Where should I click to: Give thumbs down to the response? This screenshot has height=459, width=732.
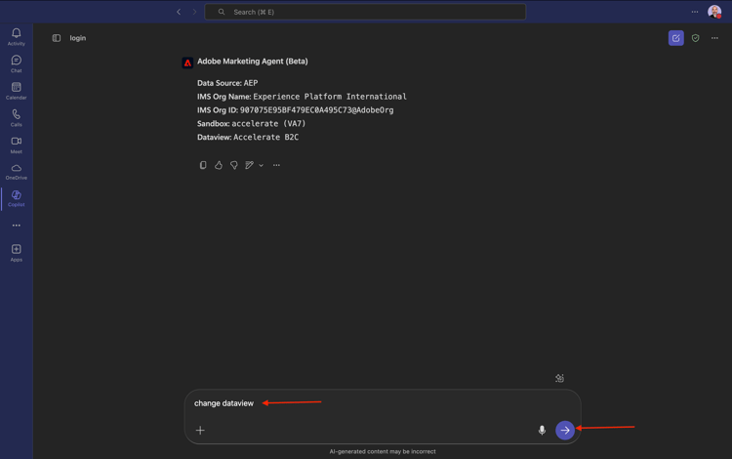coord(234,165)
